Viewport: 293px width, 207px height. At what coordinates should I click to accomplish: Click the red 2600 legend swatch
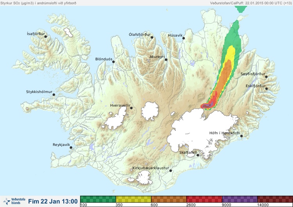(x=204, y=199)
